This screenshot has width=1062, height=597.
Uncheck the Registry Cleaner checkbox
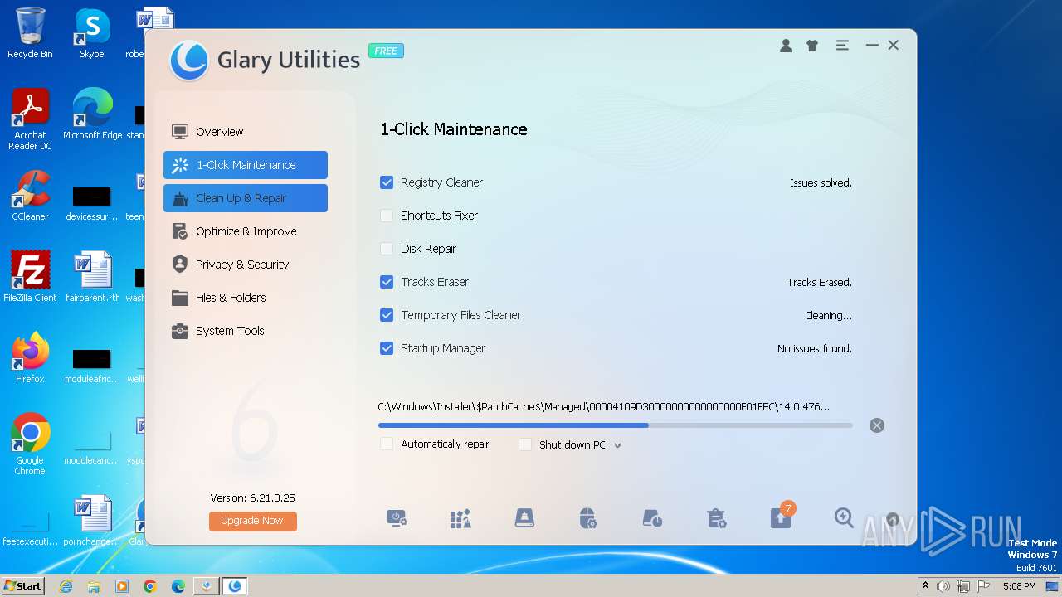(387, 182)
